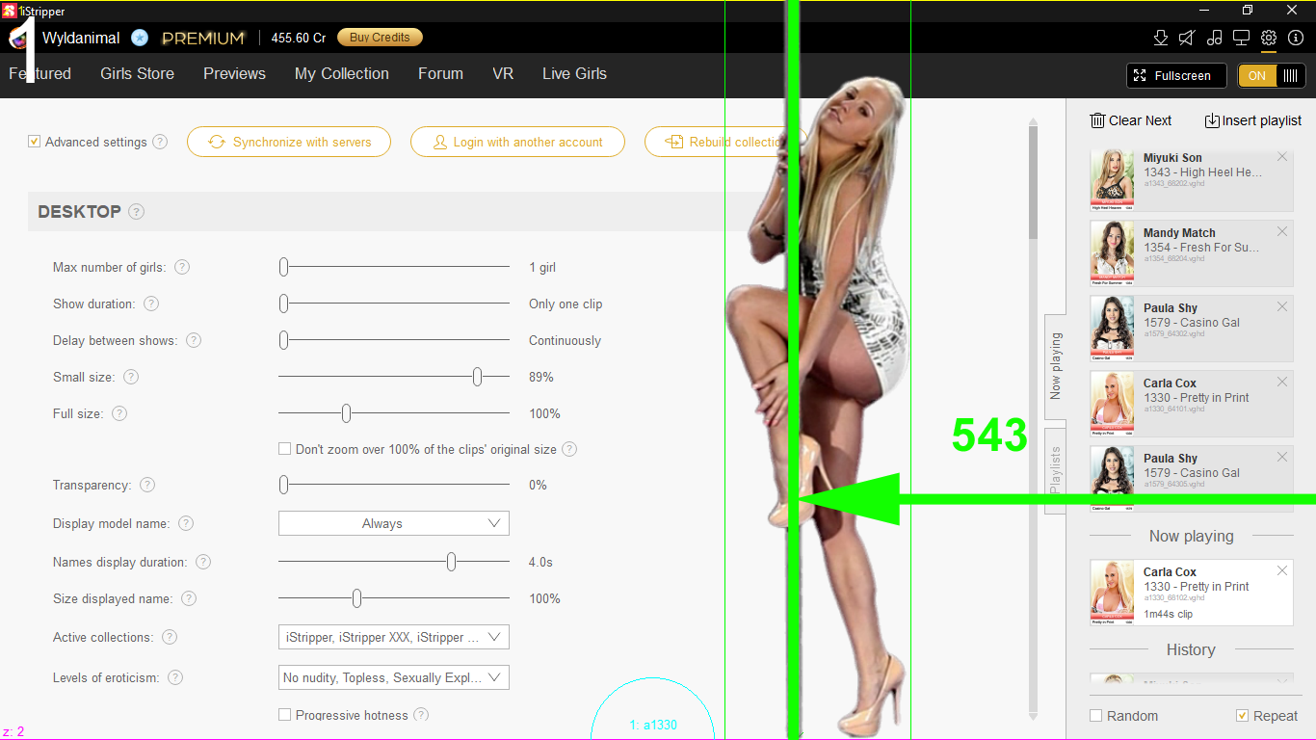Screen dimensions: 1316x740
Task: Open the Active collections dropdown
Action: click(x=394, y=637)
